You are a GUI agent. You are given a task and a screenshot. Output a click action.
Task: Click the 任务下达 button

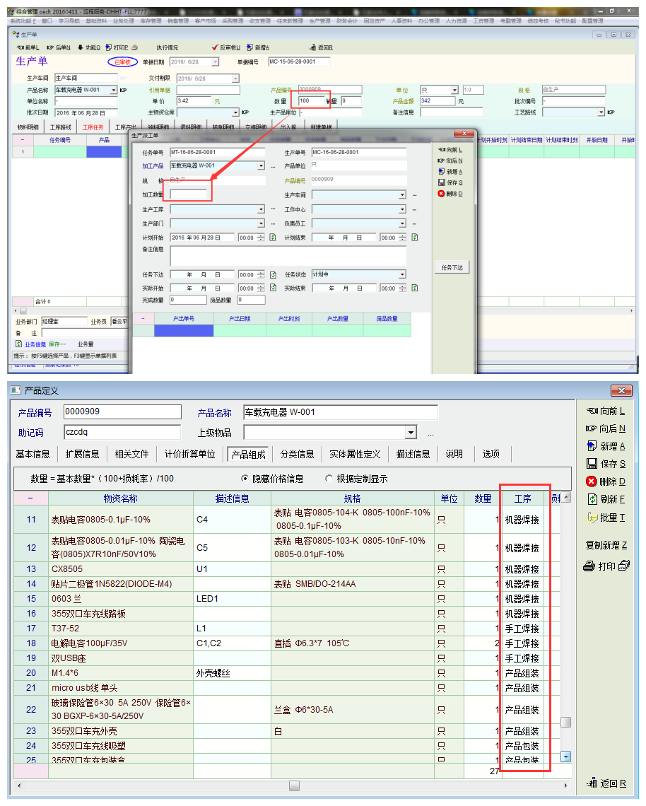tap(452, 268)
